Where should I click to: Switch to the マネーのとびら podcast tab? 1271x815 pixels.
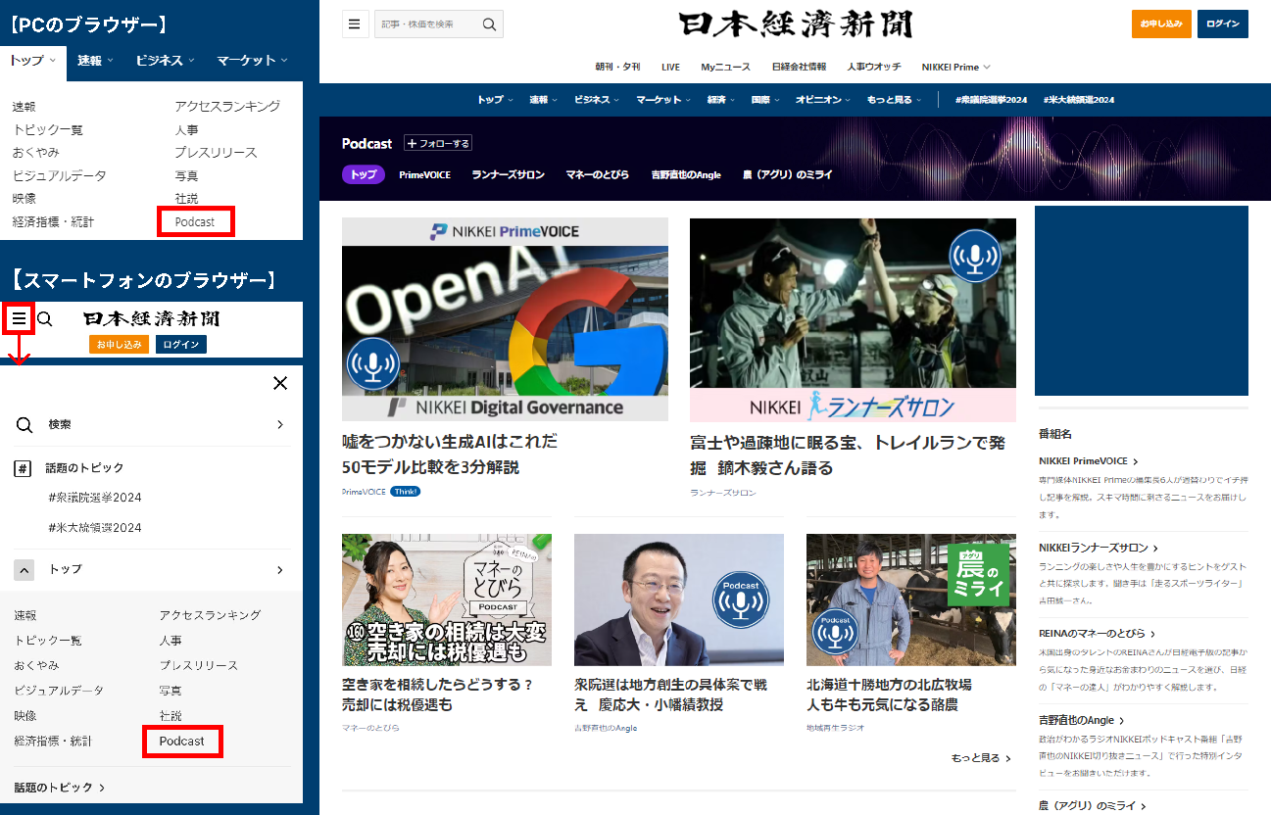pyautogui.click(x=598, y=174)
